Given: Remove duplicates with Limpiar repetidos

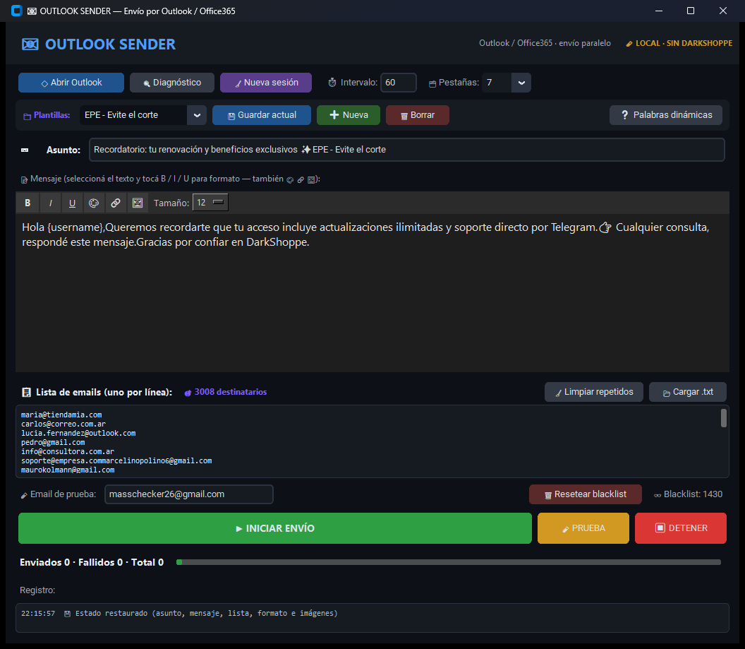Looking at the screenshot, I should pyautogui.click(x=594, y=392).
